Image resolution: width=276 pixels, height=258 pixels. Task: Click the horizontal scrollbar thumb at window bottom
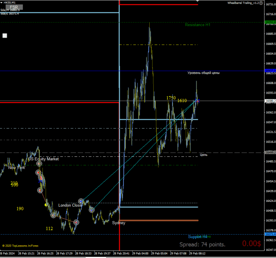pos(96,257)
